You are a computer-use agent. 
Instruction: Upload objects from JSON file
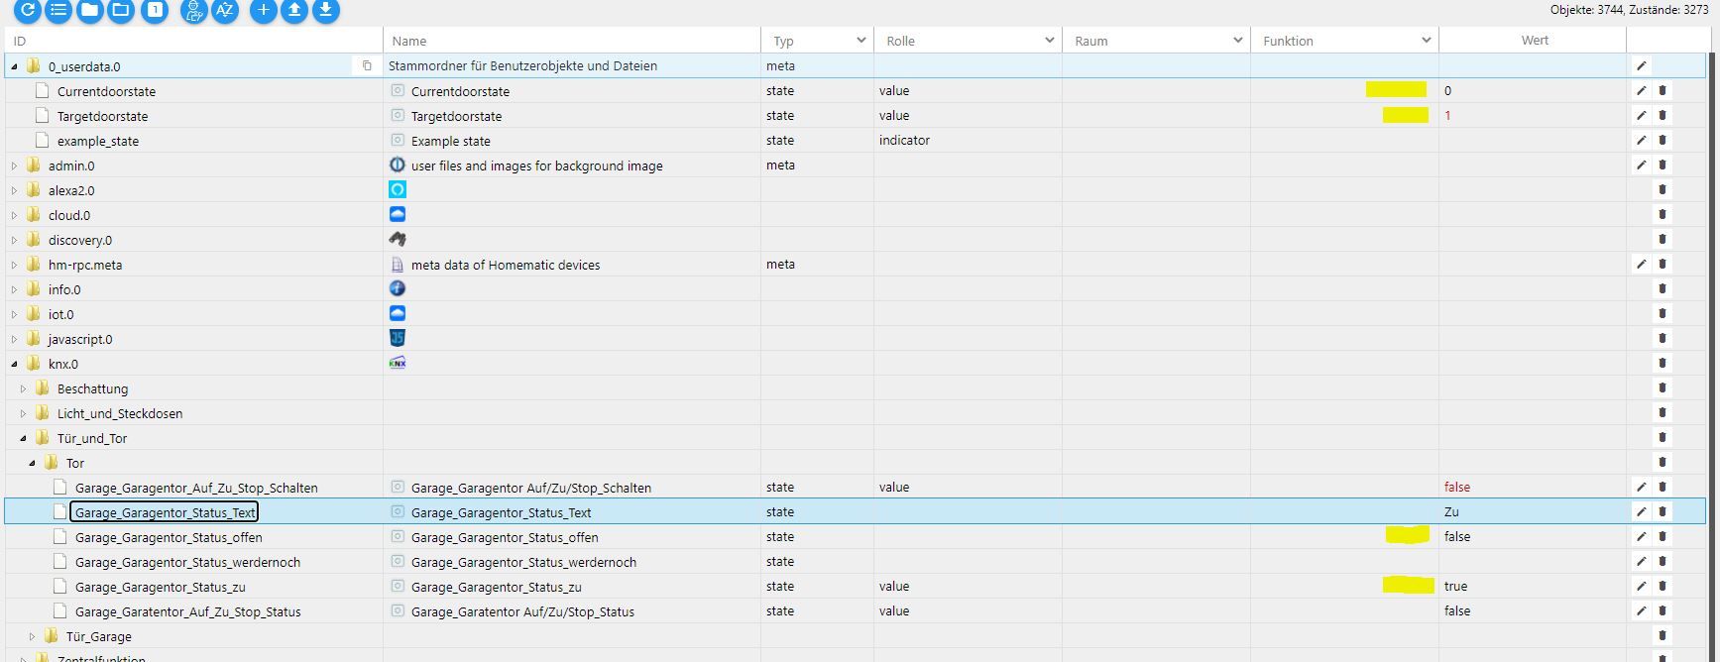294,10
